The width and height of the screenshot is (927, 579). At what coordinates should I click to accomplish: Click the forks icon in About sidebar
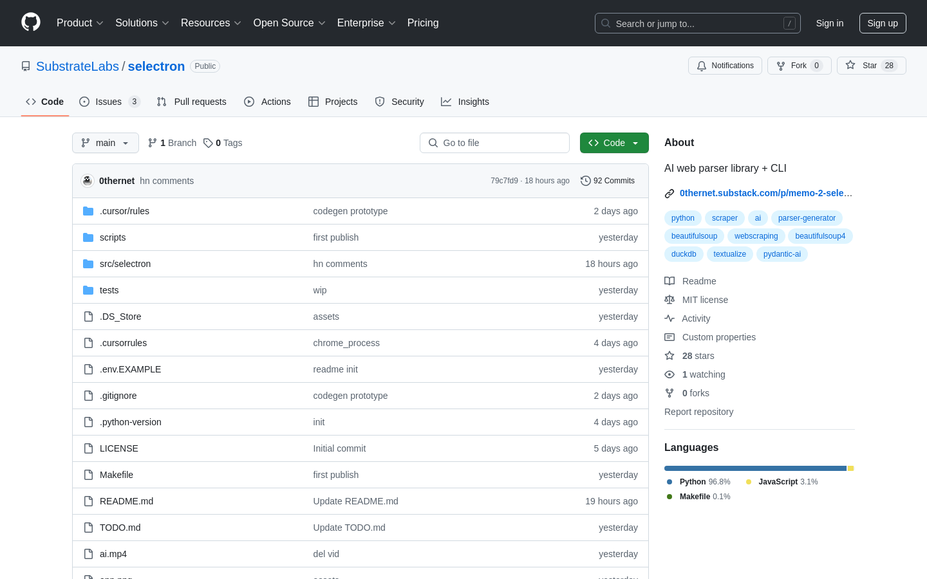(x=669, y=393)
